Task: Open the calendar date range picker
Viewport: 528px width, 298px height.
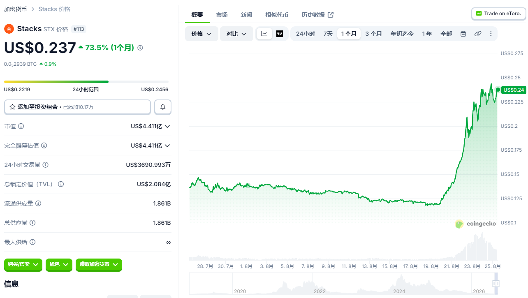Action: coord(463,34)
